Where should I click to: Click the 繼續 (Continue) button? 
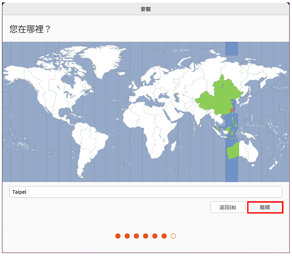(265, 207)
